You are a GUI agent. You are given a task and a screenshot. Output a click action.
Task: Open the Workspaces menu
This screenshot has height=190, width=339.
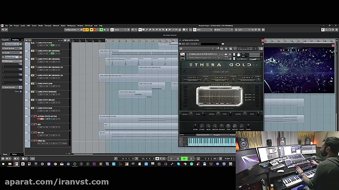pyautogui.click(x=71, y=26)
